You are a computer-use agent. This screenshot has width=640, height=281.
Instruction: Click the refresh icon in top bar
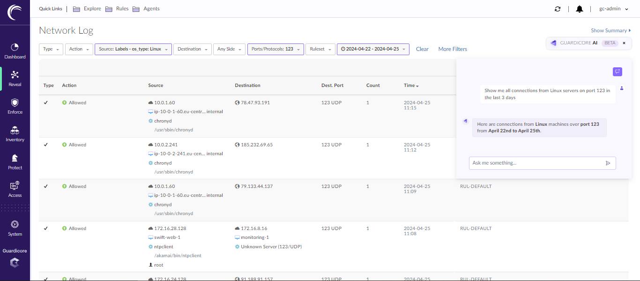pos(558,9)
